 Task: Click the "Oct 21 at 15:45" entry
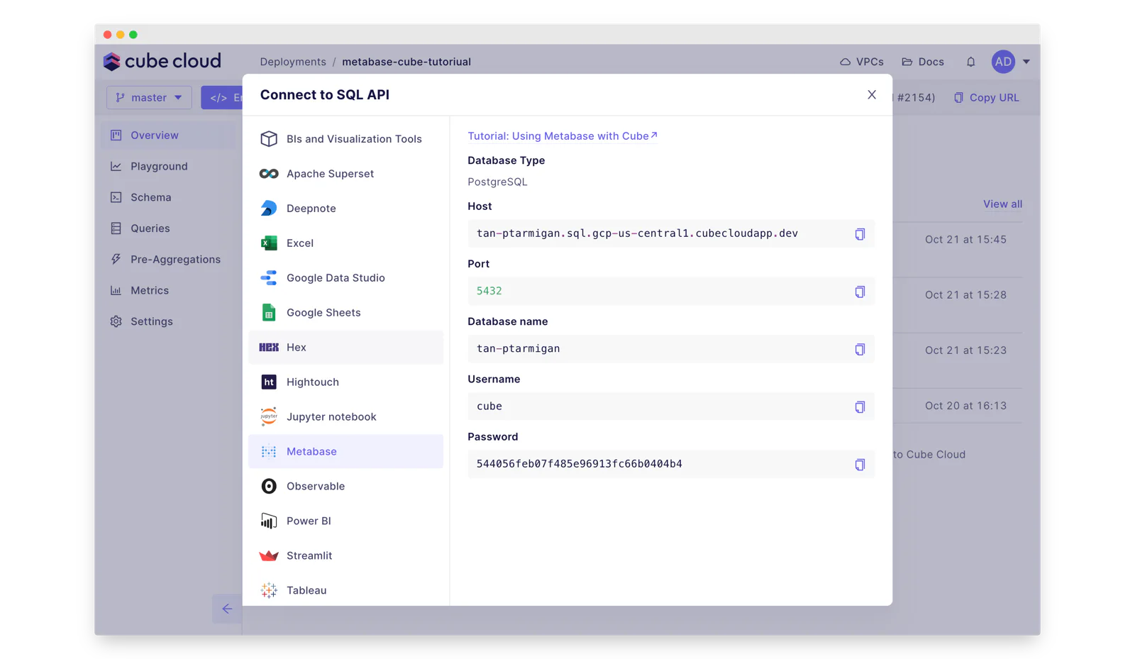(965, 240)
